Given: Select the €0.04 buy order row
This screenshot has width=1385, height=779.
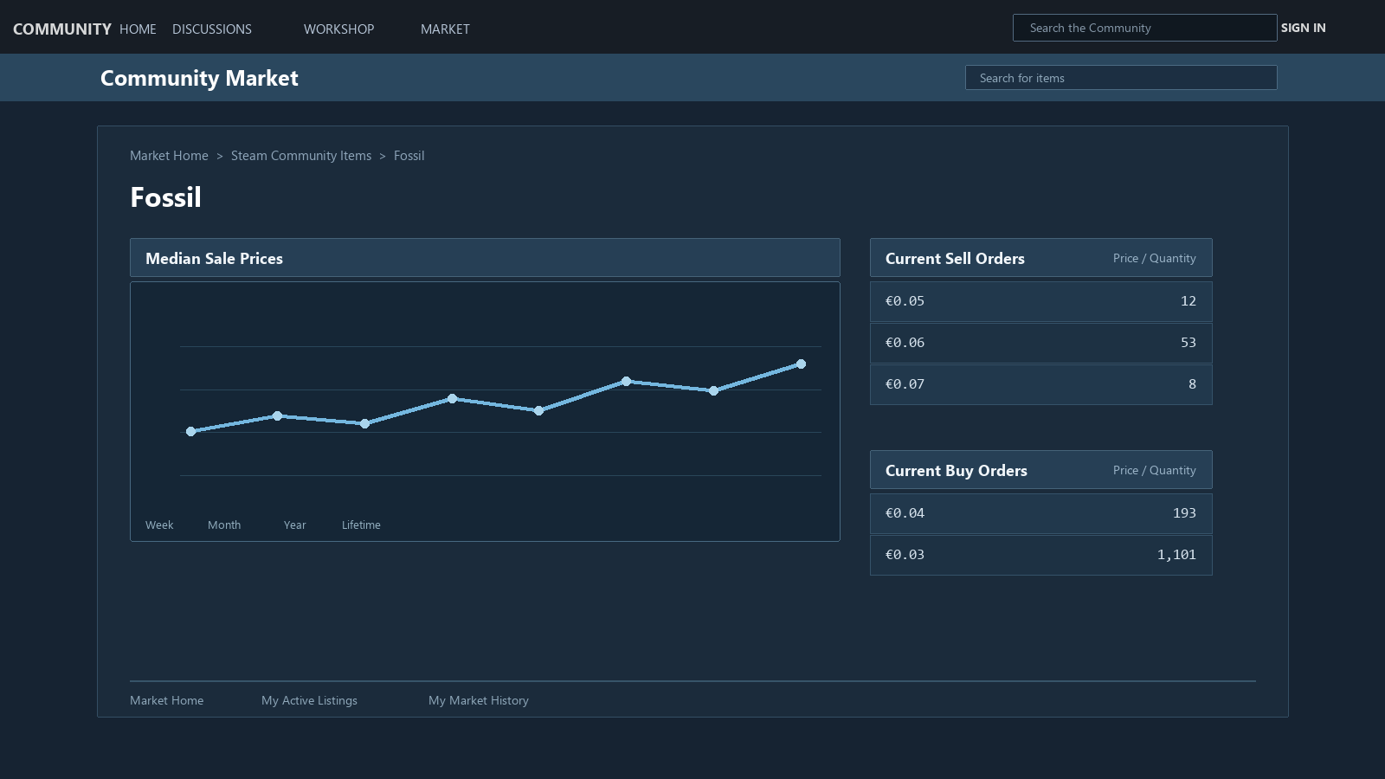Looking at the screenshot, I should click(1040, 513).
